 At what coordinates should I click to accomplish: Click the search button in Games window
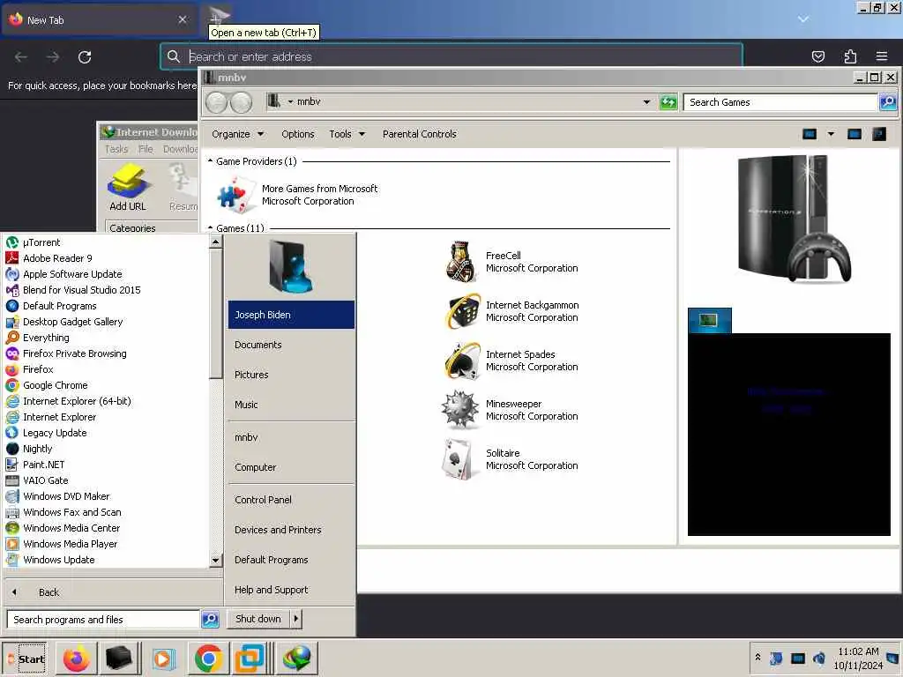point(888,102)
